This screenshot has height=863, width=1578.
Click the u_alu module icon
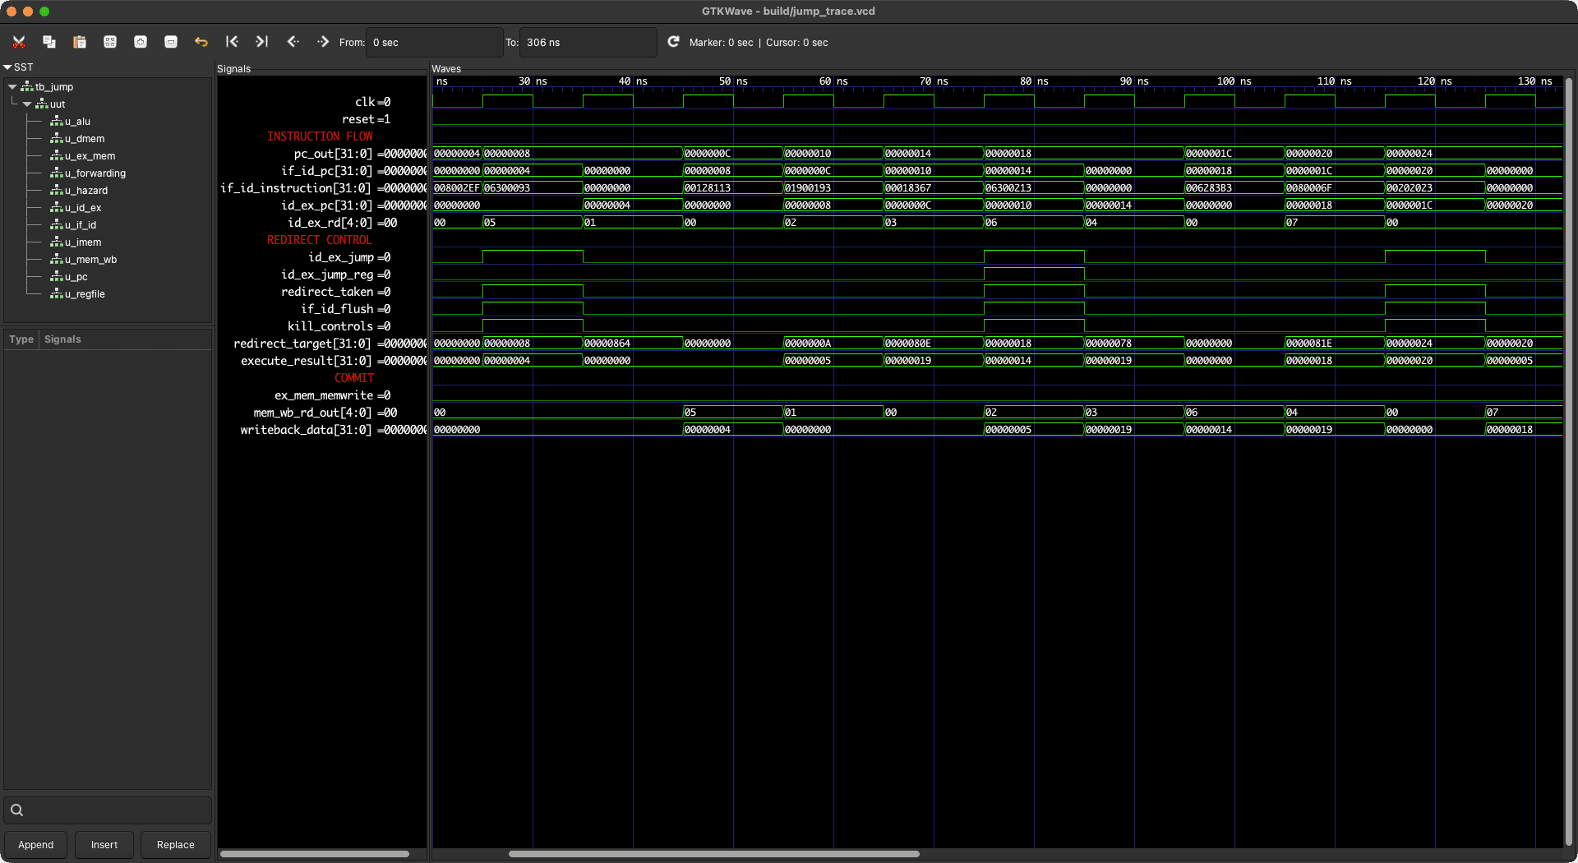[57, 122]
